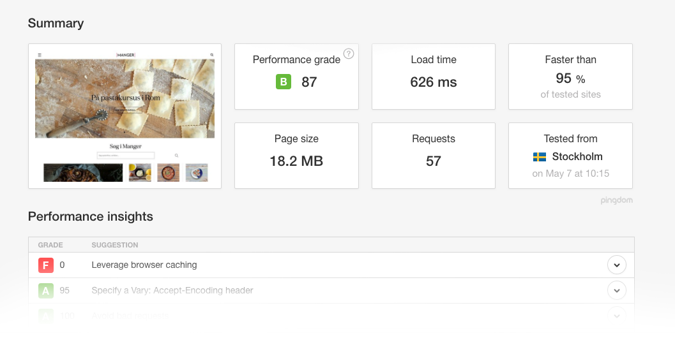
Task: Select the Page size 18.2 MB card
Action: 296,156
